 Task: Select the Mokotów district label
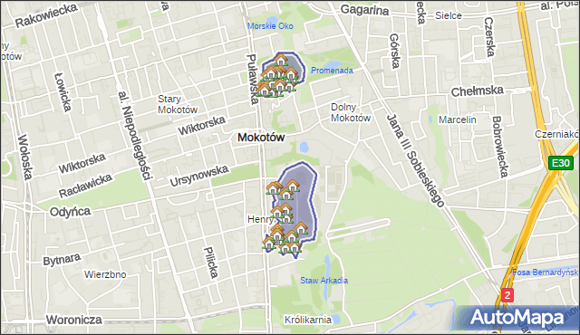[261, 138]
